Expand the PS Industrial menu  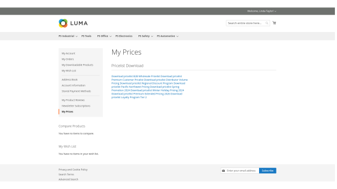(x=68, y=36)
